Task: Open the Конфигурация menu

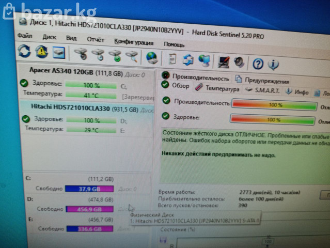Action: point(133,42)
